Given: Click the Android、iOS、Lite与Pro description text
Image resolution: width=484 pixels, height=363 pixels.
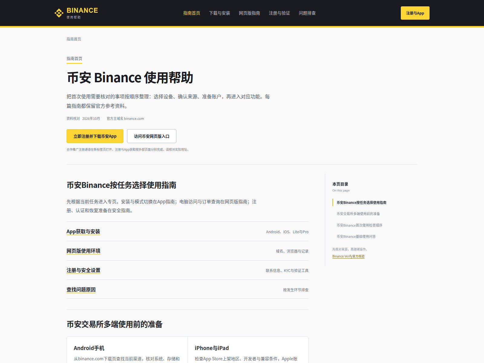Looking at the screenshot, I should tap(287, 232).
